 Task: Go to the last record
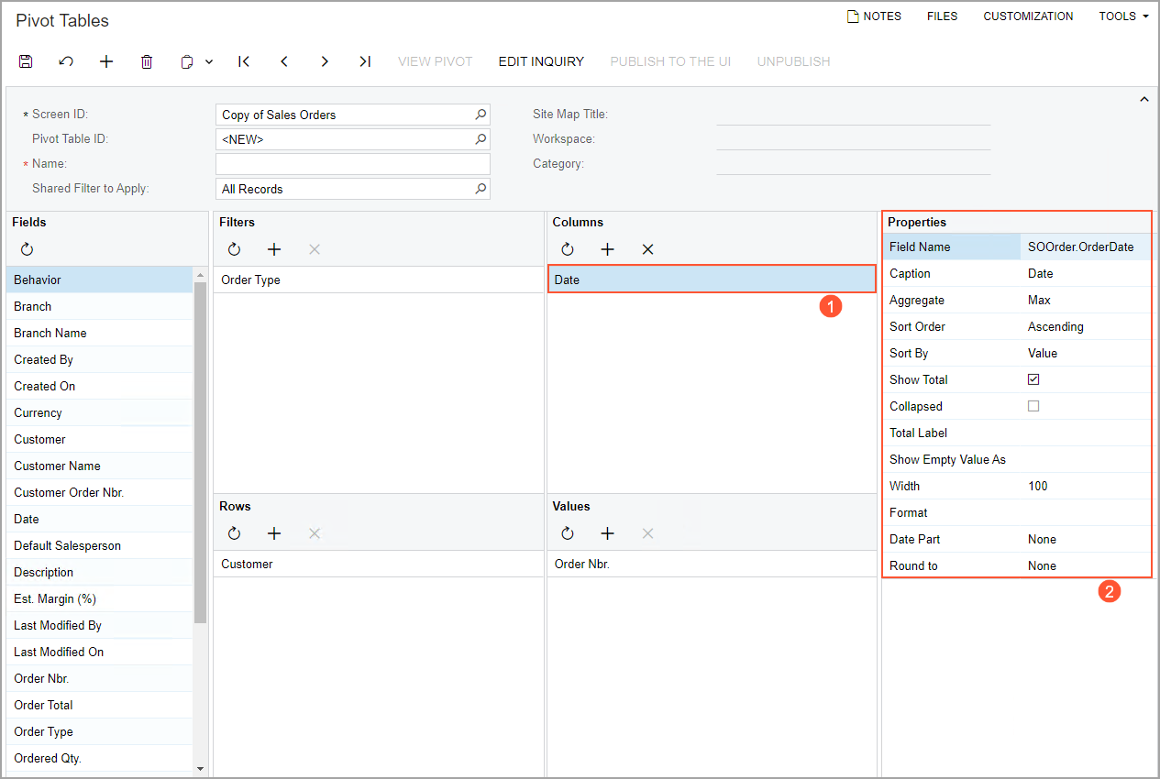(x=365, y=61)
